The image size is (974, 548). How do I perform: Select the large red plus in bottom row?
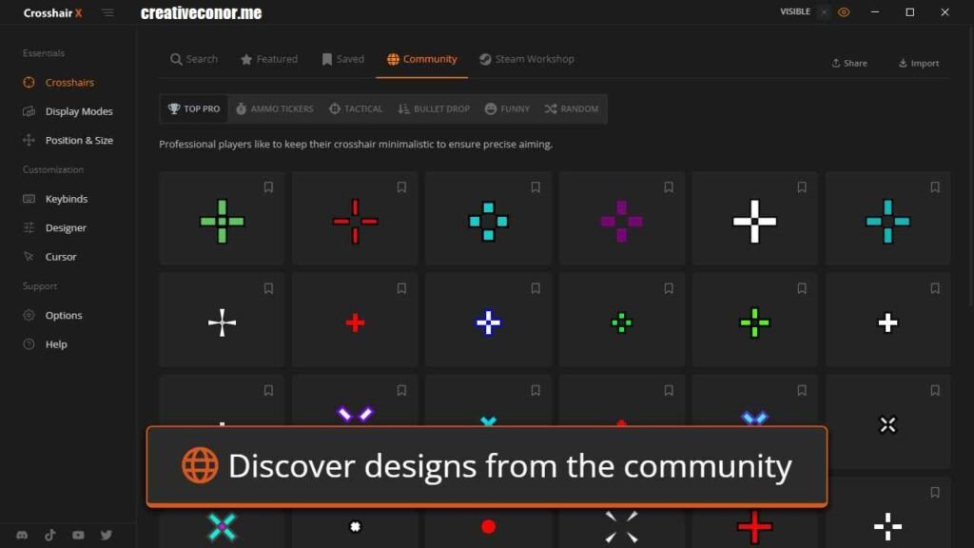[x=754, y=527]
